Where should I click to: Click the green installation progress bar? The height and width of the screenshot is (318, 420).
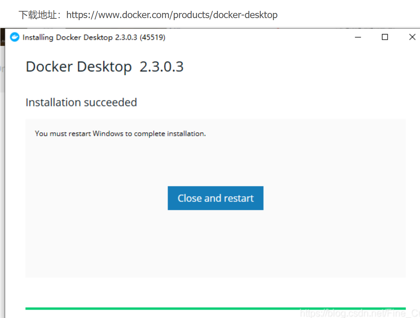click(x=215, y=308)
